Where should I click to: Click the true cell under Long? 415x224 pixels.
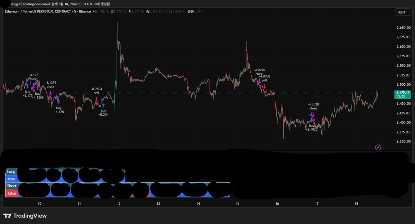click(x=11, y=179)
